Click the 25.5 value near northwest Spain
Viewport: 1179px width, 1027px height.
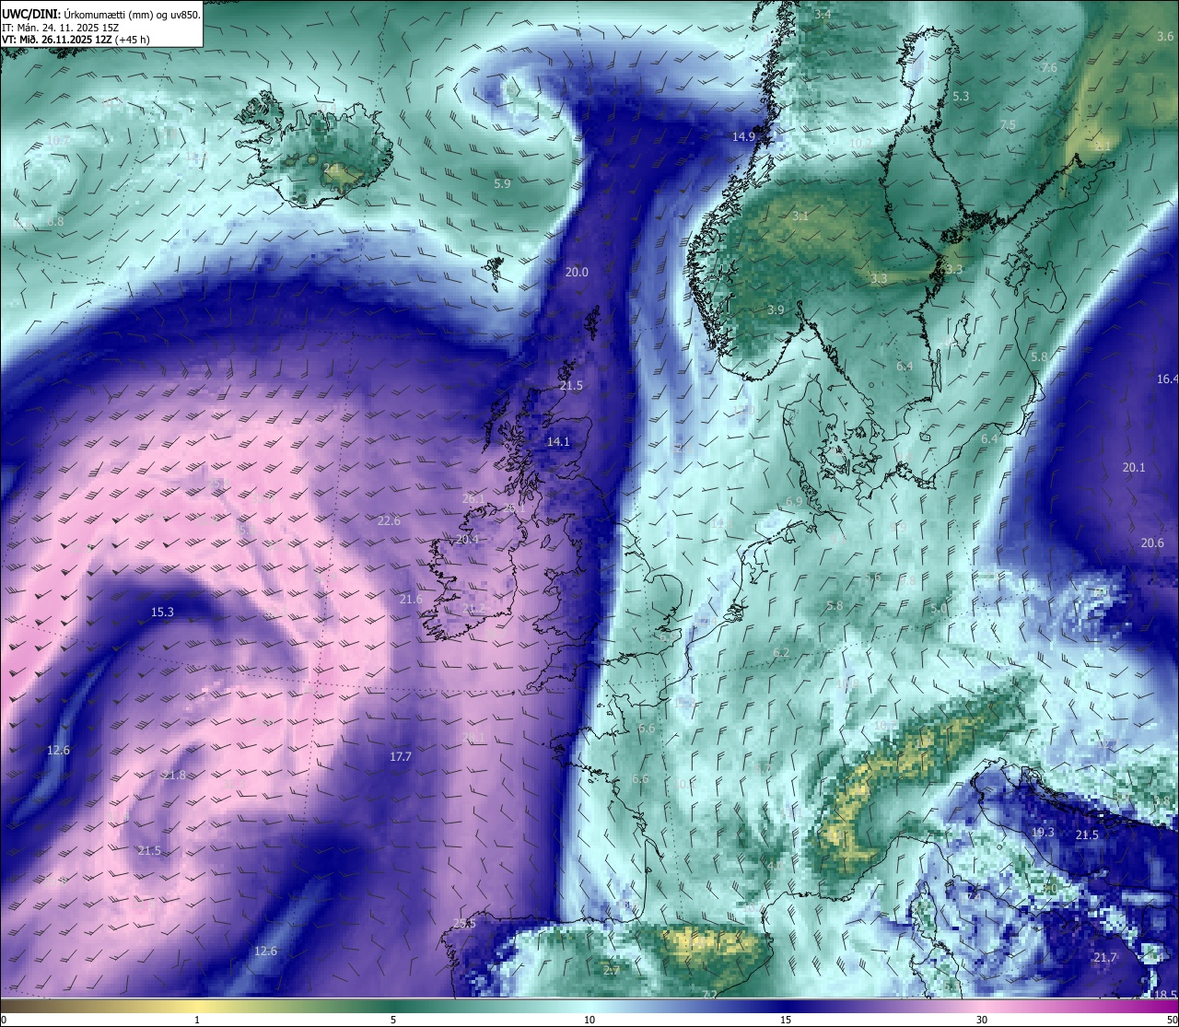coord(464,923)
